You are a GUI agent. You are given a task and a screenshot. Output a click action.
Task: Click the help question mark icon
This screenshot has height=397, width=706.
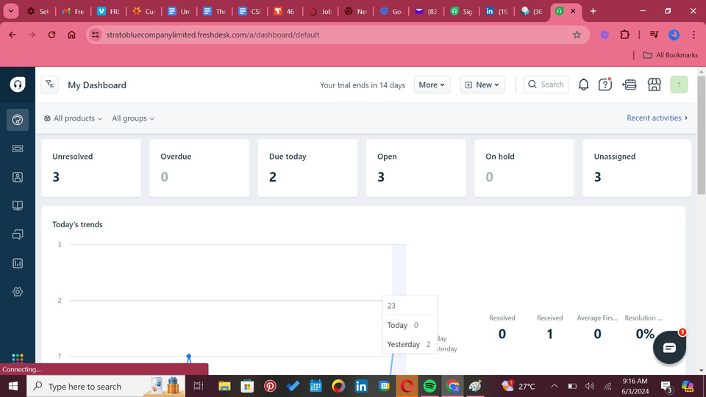[605, 85]
